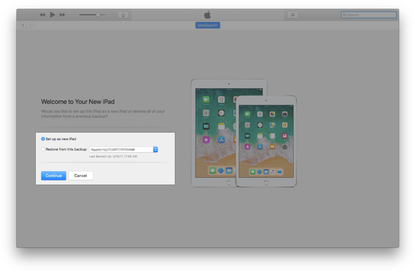Click the Continue button
Viewport: 415px width, 272px height.
pos(53,176)
